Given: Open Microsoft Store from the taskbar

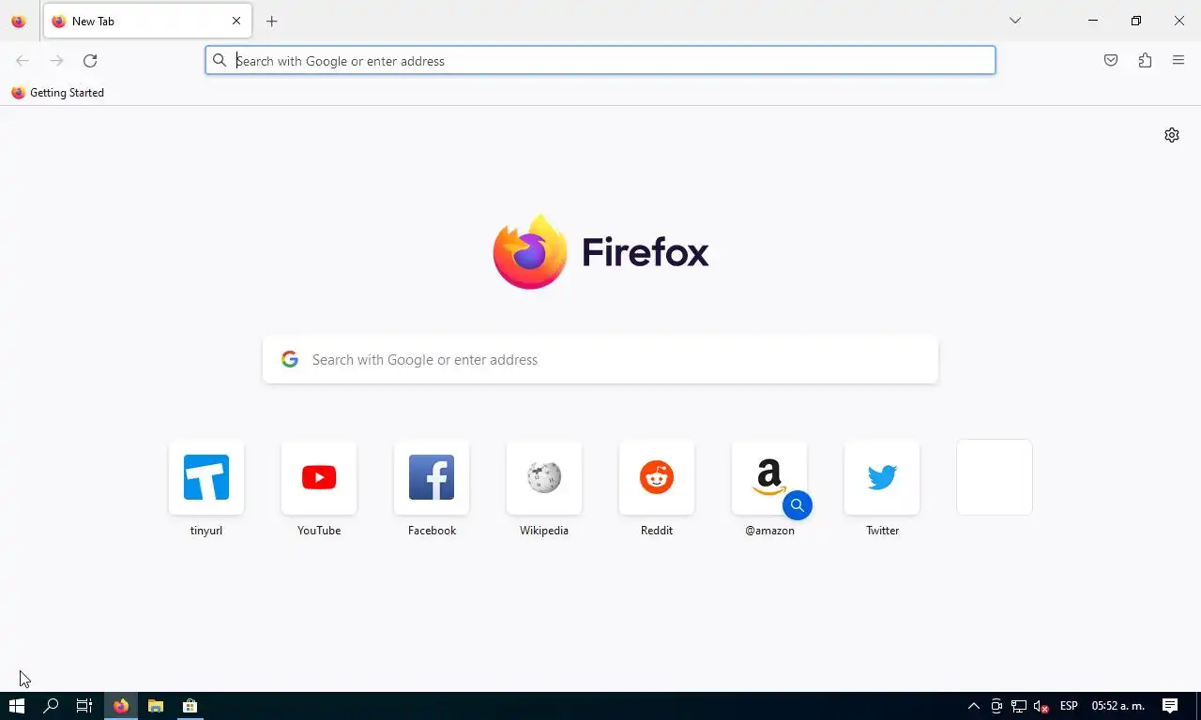Looking at the screenshot, I should [x=190, y=706].
